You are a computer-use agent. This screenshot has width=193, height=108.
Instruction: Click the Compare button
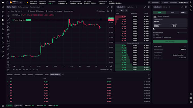[x=58, y=11]
